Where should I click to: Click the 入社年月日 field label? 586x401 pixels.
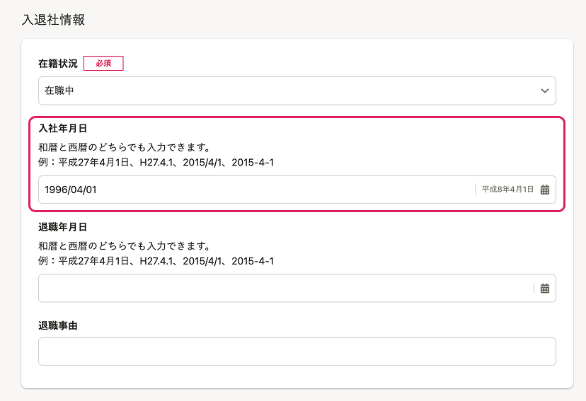(63, 129)
